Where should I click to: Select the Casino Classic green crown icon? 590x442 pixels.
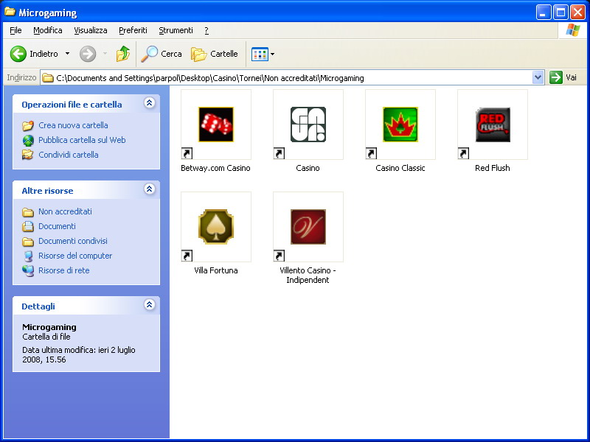400,124
